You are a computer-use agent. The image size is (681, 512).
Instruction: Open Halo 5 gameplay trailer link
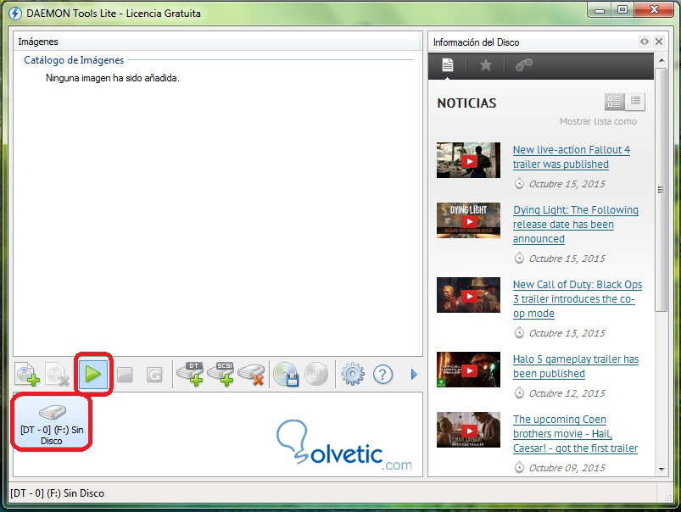(576, 366)
